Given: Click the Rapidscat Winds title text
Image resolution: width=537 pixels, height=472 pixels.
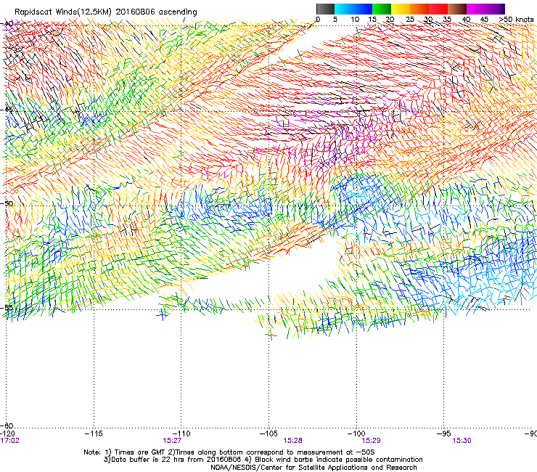Looking at the screenshot, I should pos(106,12).
